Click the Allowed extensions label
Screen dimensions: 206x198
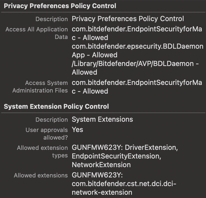point(41,176)
